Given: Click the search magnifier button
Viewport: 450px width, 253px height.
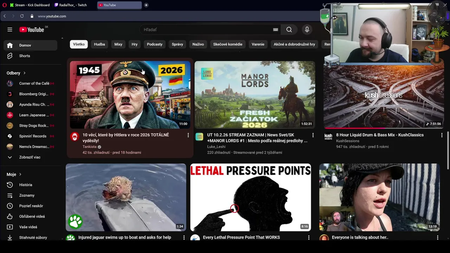Looking at the screenshot, I should 289,30.
